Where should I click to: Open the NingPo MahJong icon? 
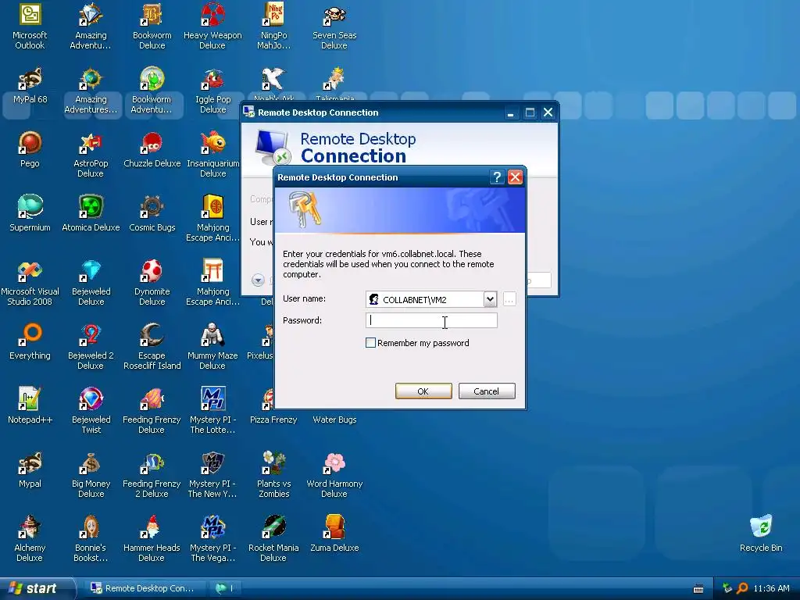click(x=273, y=27)
